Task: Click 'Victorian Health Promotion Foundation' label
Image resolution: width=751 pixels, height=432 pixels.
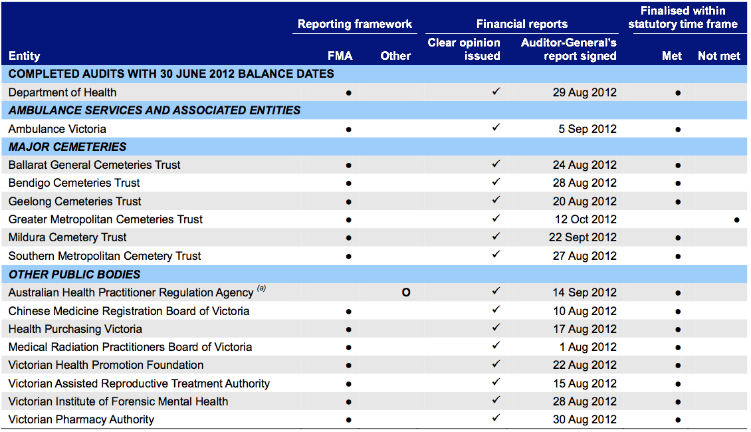Action: (106, 365)
